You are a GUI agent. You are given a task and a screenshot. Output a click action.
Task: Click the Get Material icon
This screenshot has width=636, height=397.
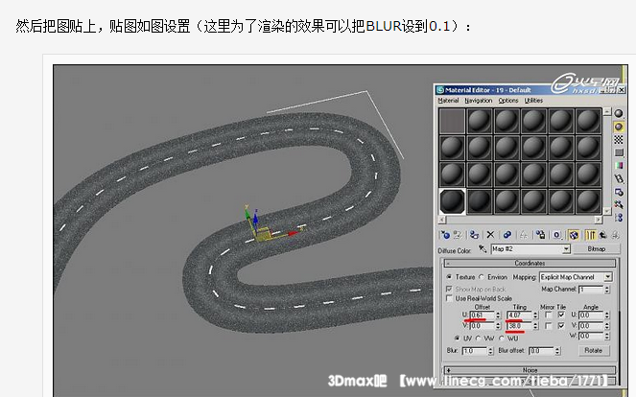[445, 235]
